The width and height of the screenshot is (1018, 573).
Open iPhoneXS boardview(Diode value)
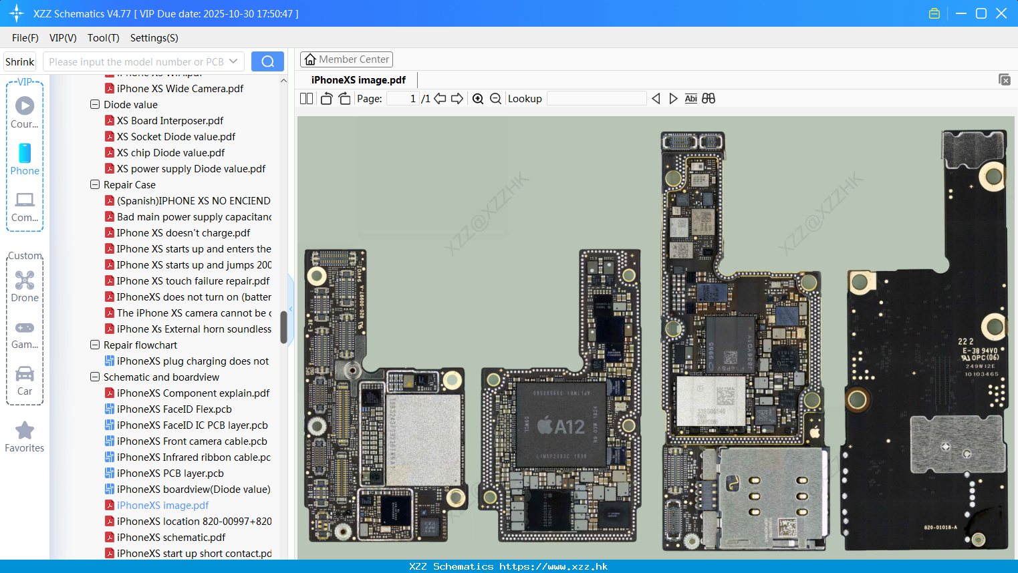[193, 489]
